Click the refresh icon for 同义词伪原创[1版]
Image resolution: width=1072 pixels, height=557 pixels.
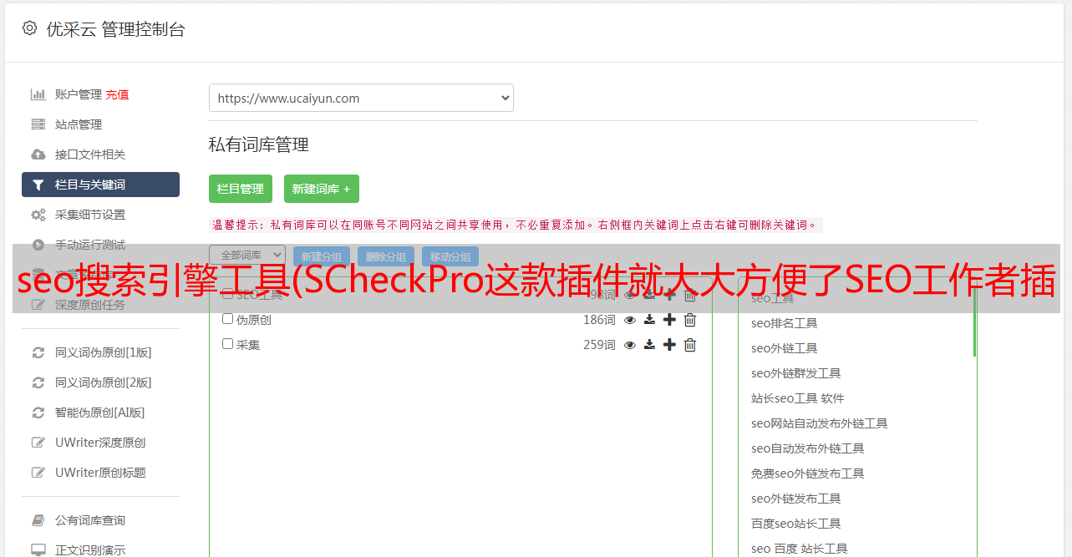coord(38,352)
